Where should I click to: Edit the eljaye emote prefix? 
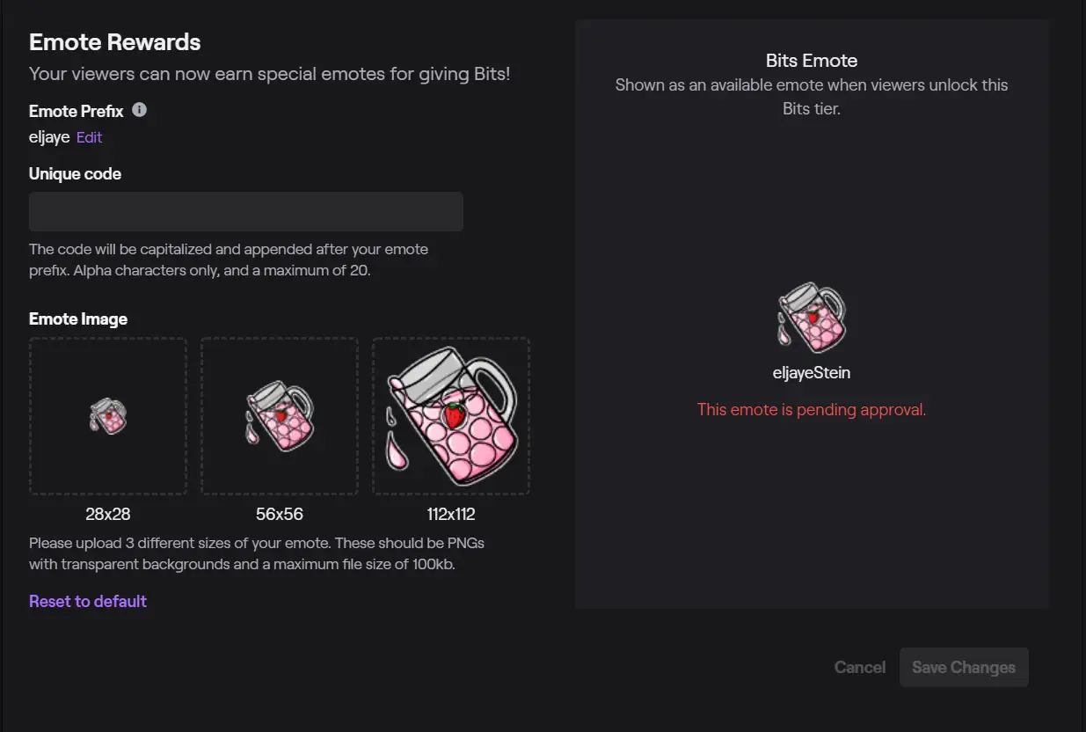(x=89, y=137)
